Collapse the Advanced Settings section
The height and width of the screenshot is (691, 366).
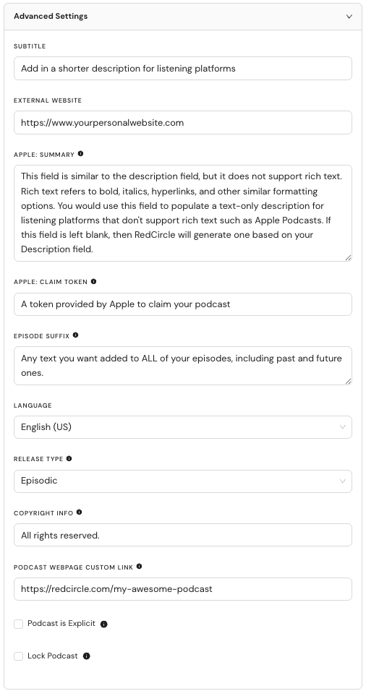[349, 17]
